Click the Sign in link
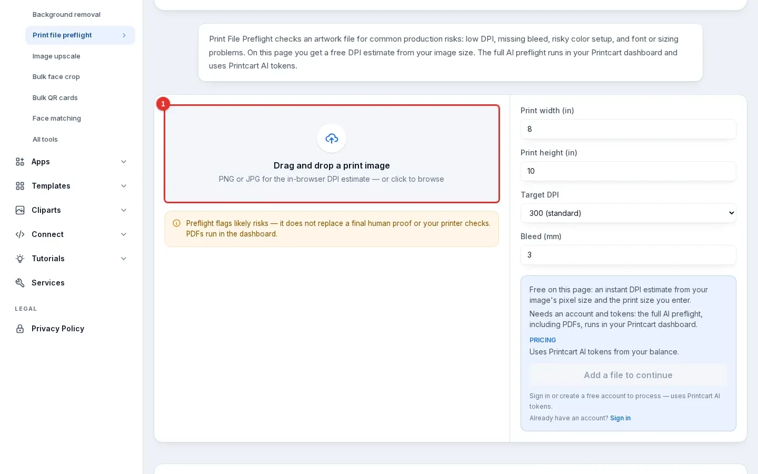This screenshot has width=758, height=474. [620, 418]
